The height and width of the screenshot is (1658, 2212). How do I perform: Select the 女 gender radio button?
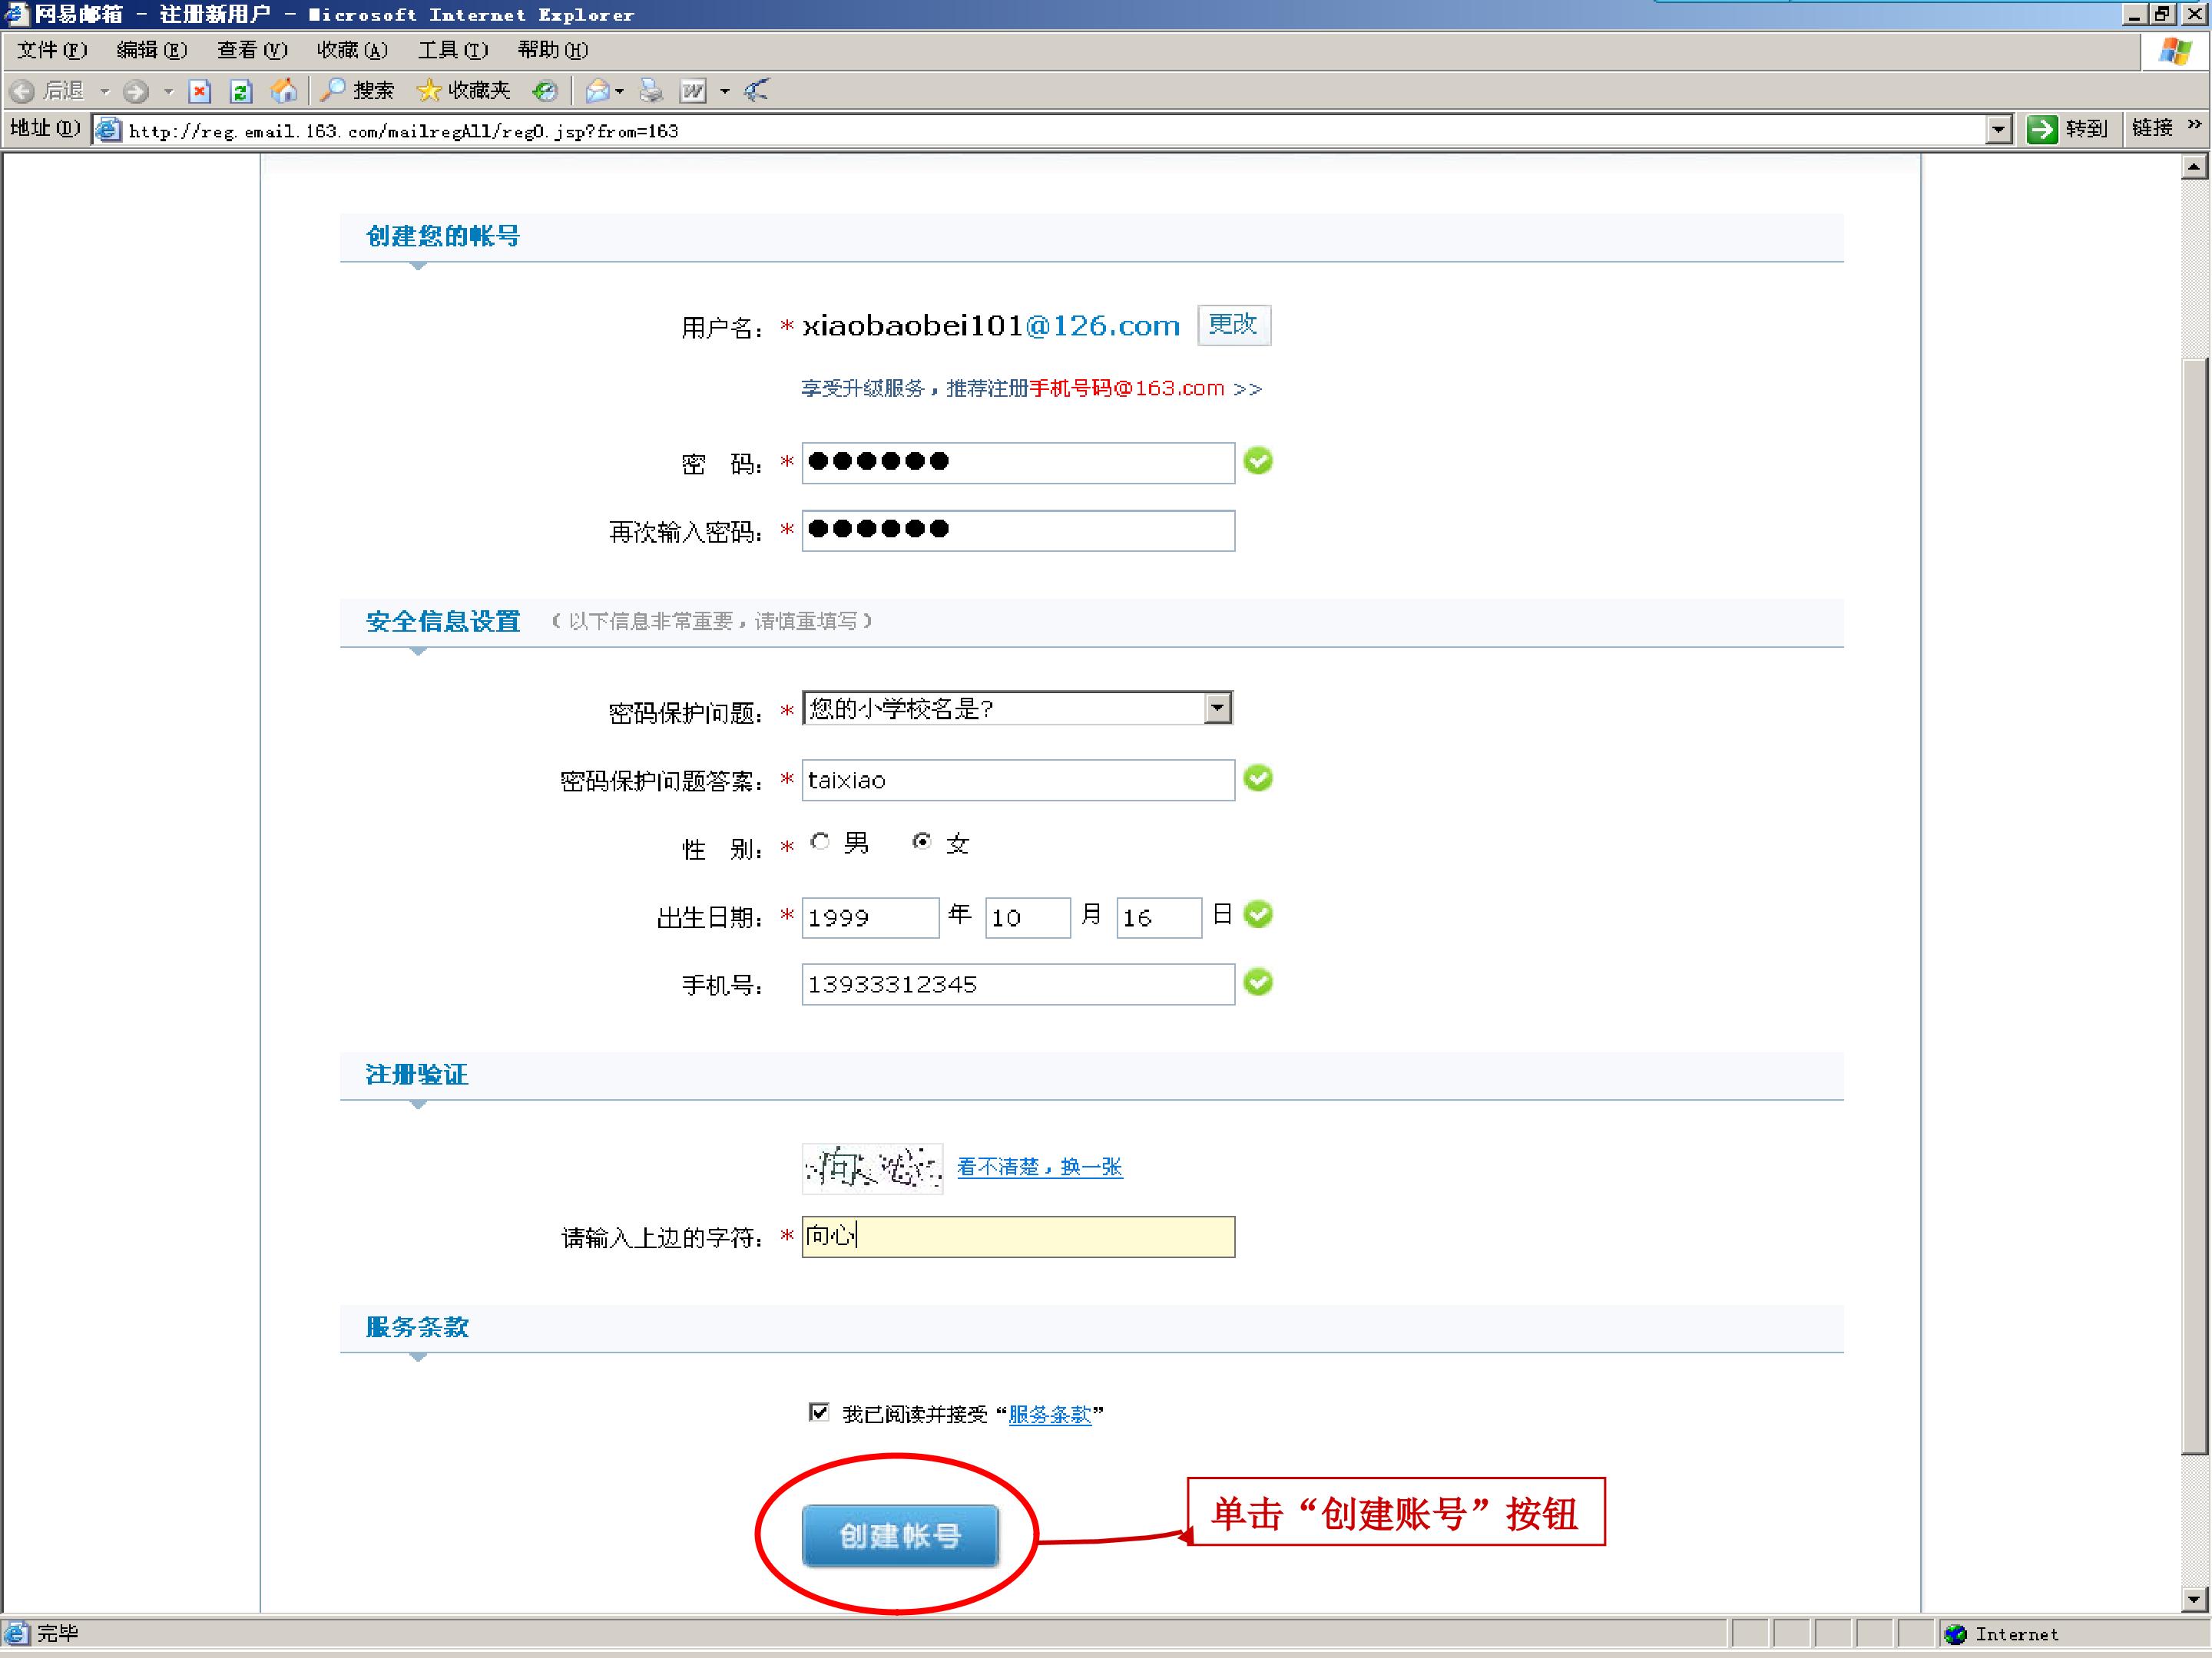[922, 841]
